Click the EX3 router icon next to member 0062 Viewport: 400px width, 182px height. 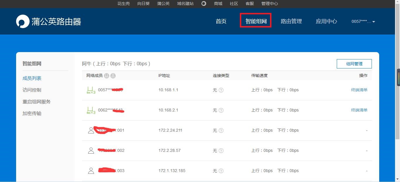point(91,110)
